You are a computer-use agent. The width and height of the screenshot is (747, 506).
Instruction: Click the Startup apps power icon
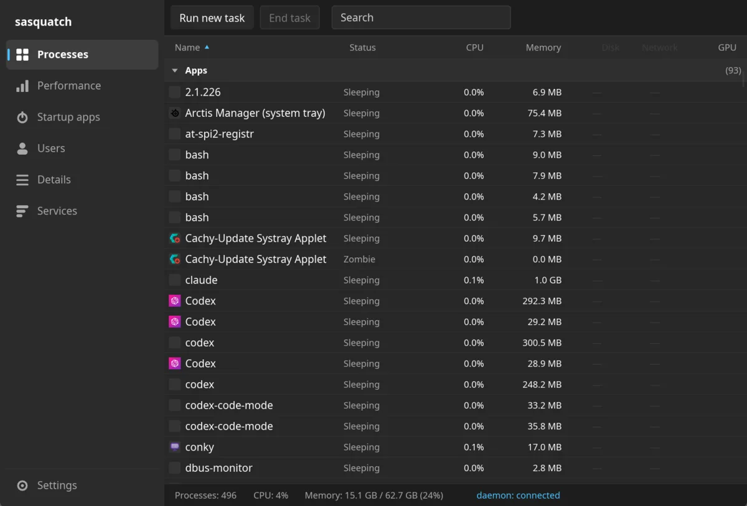click(22, 117)
